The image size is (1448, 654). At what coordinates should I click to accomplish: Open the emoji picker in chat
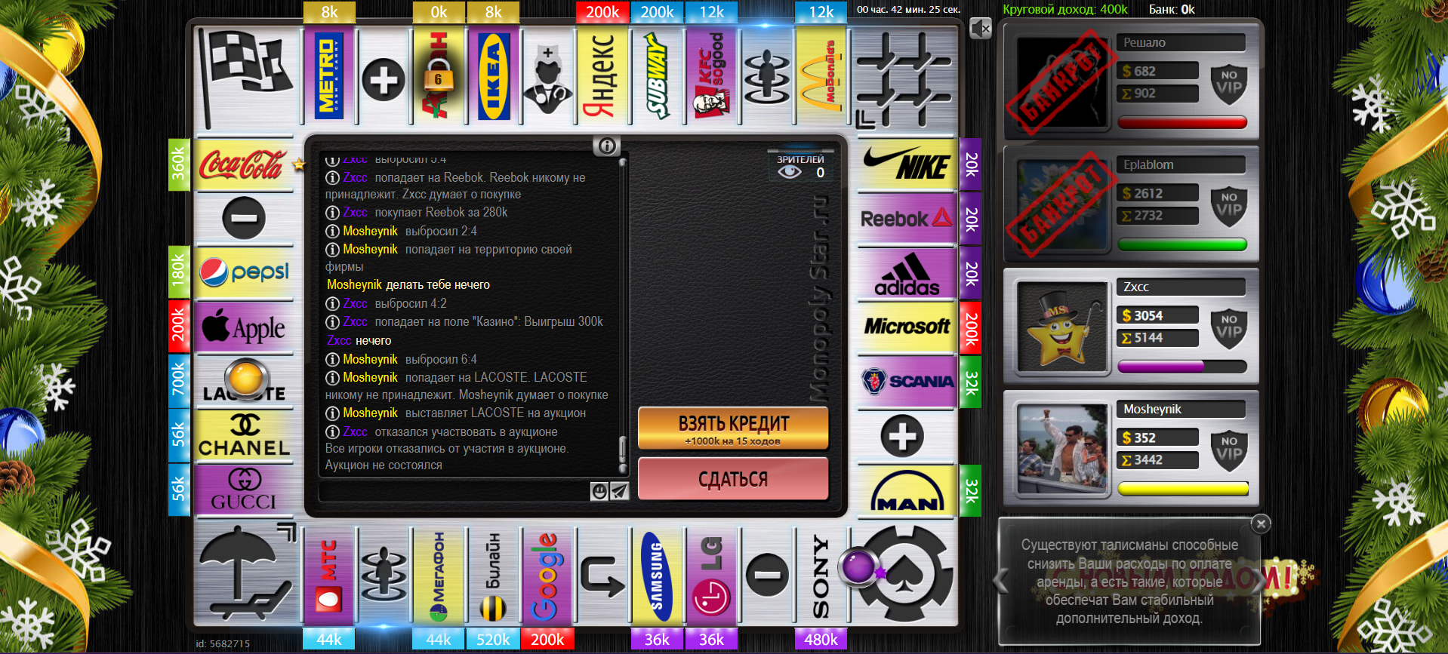(599, 492)
